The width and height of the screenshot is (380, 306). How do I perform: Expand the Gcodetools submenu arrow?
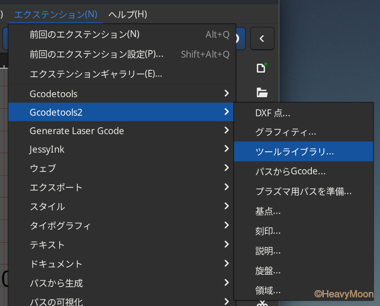[226, 93]
